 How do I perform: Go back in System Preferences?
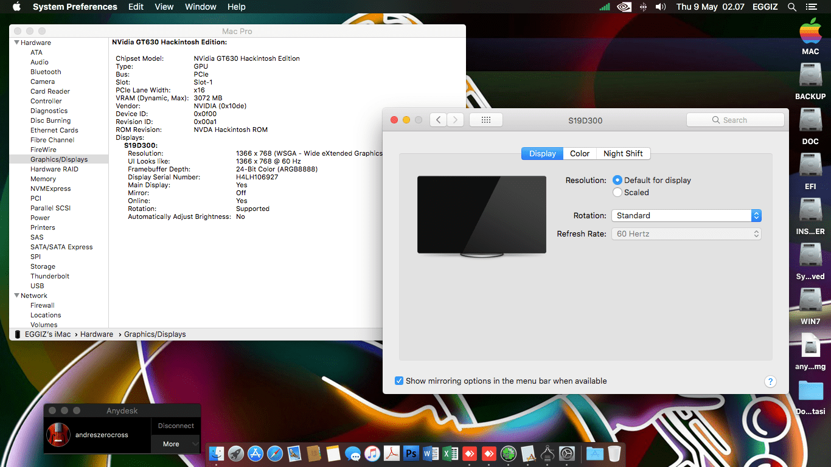(x=438, y=120)
